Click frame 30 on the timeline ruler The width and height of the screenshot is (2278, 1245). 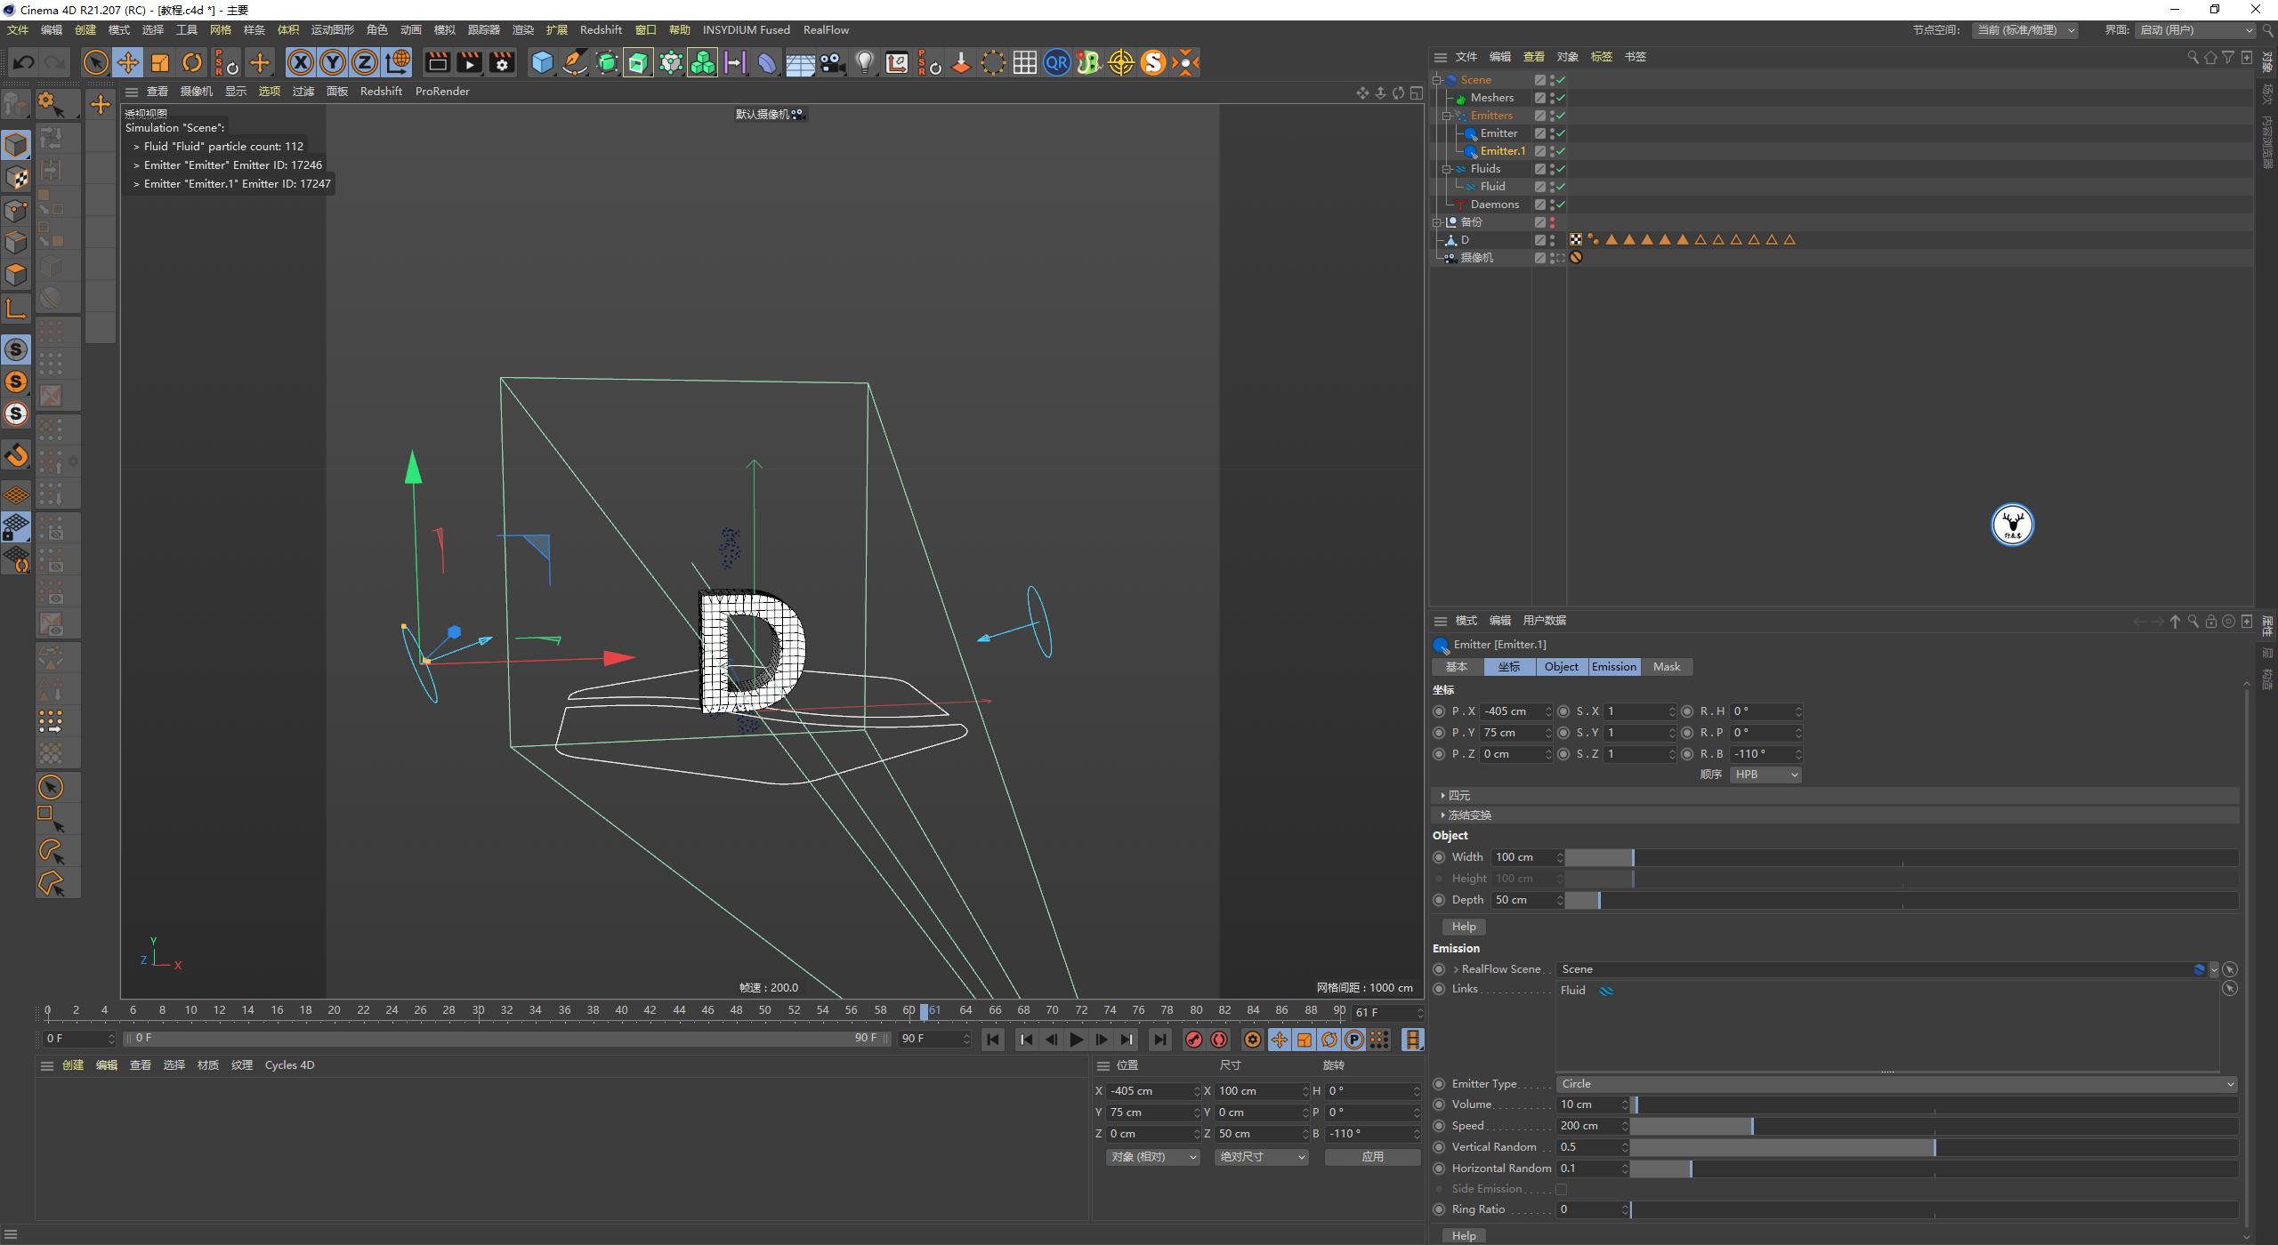click(x=480, y=1010)
